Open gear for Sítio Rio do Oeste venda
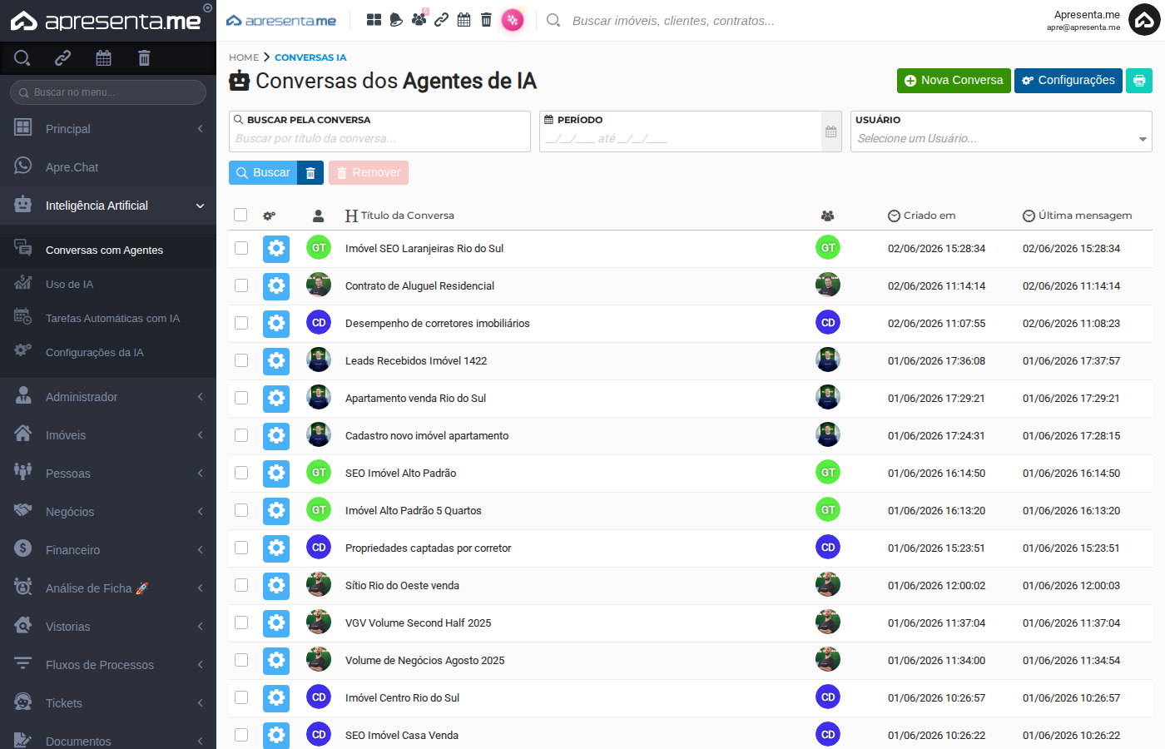 (276, 586)
